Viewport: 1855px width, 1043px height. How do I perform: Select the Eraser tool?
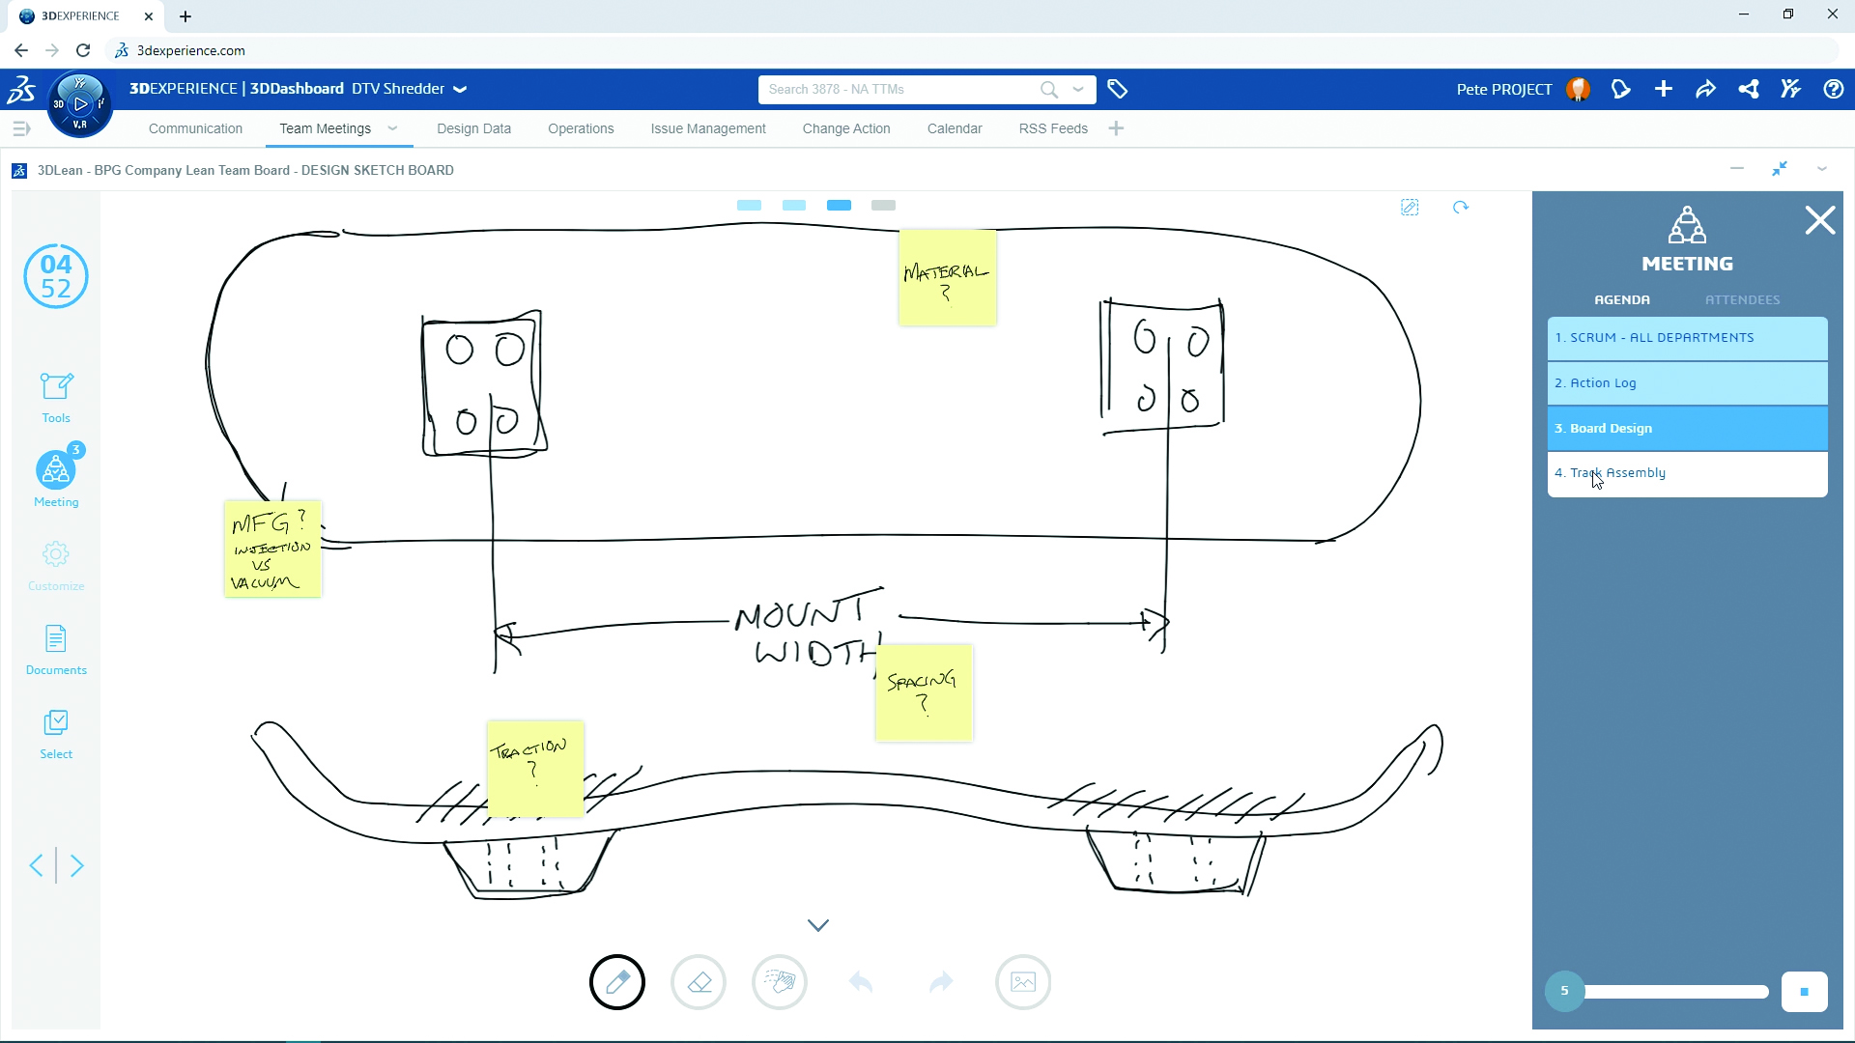click(x=699, y=980)
